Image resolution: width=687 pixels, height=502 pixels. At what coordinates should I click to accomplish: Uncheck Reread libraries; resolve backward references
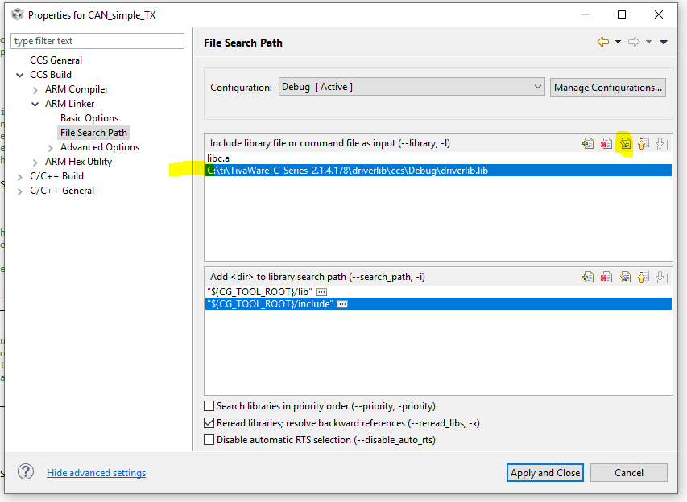pyautogui.click(x=209, y=423)
